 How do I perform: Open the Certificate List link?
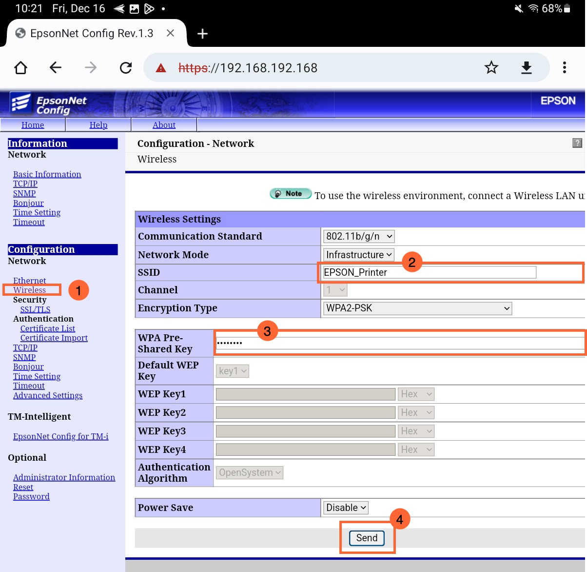coord(48,328)
